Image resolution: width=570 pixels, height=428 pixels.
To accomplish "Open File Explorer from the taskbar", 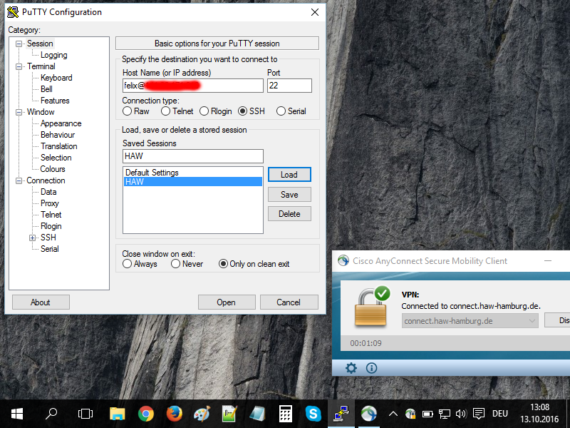I will tap(118, 413).
